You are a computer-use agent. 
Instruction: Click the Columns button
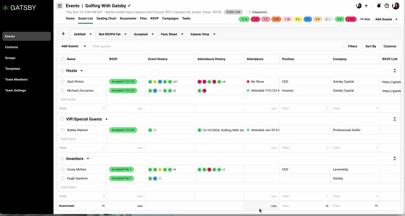pos(390,46)
